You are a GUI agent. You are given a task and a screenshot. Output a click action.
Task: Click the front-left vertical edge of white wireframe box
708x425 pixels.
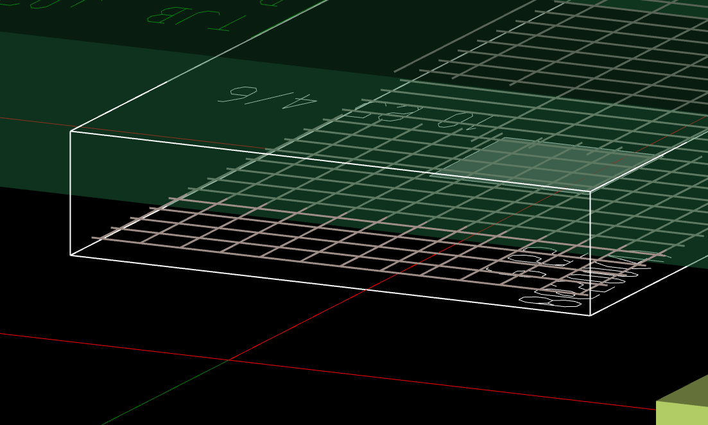pyautogui.click(x=70, y=193)
